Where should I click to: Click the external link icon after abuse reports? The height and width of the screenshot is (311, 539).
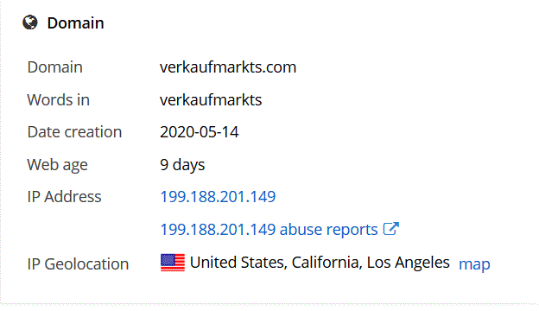tap(390, 229)
